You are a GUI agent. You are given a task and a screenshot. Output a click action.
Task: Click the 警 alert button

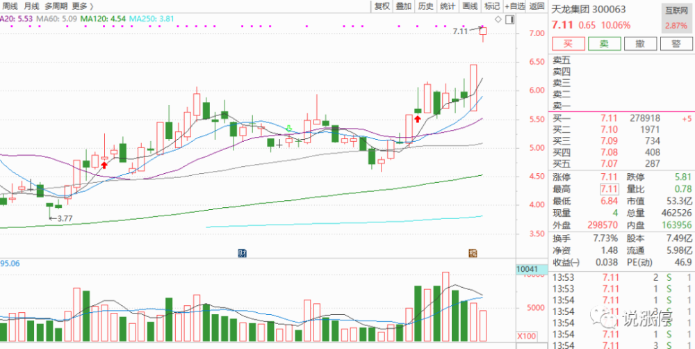[676, 44]
